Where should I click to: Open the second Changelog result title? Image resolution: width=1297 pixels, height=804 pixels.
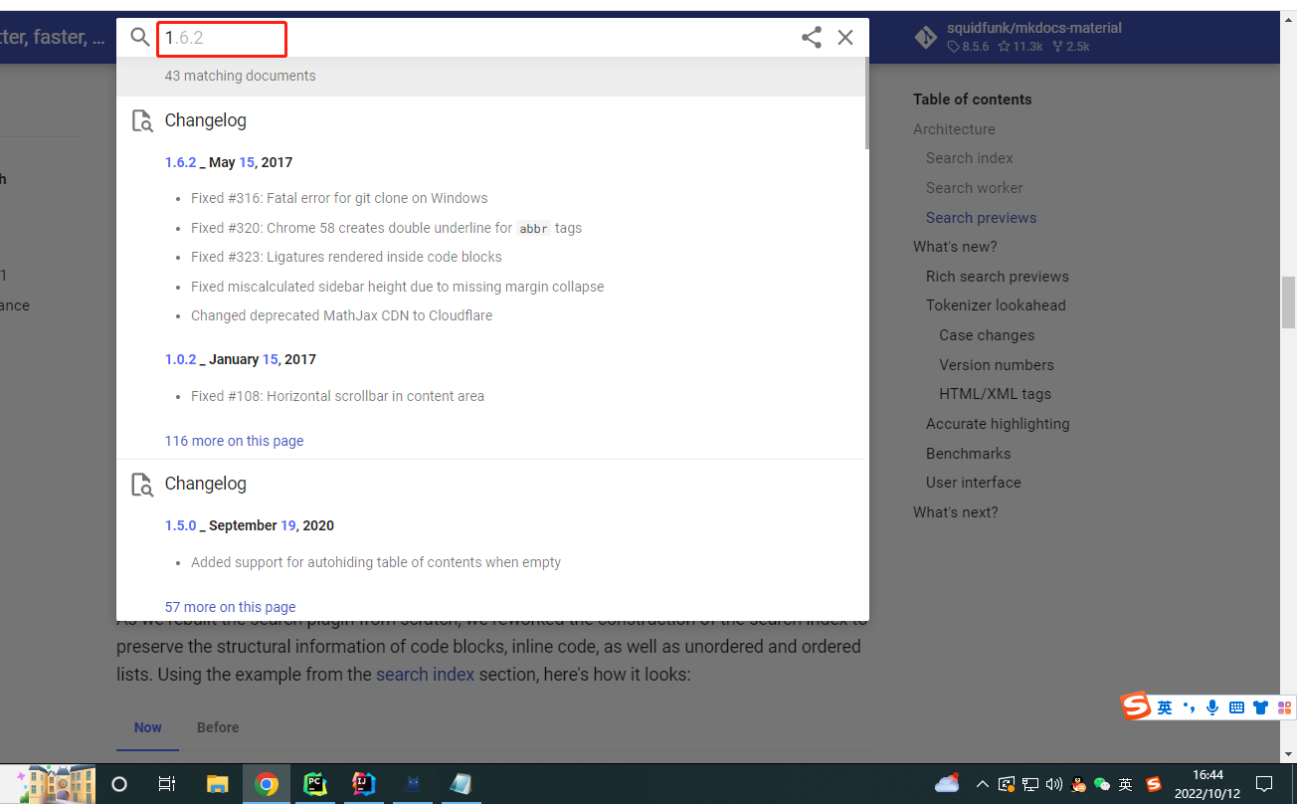coord(205,484)
